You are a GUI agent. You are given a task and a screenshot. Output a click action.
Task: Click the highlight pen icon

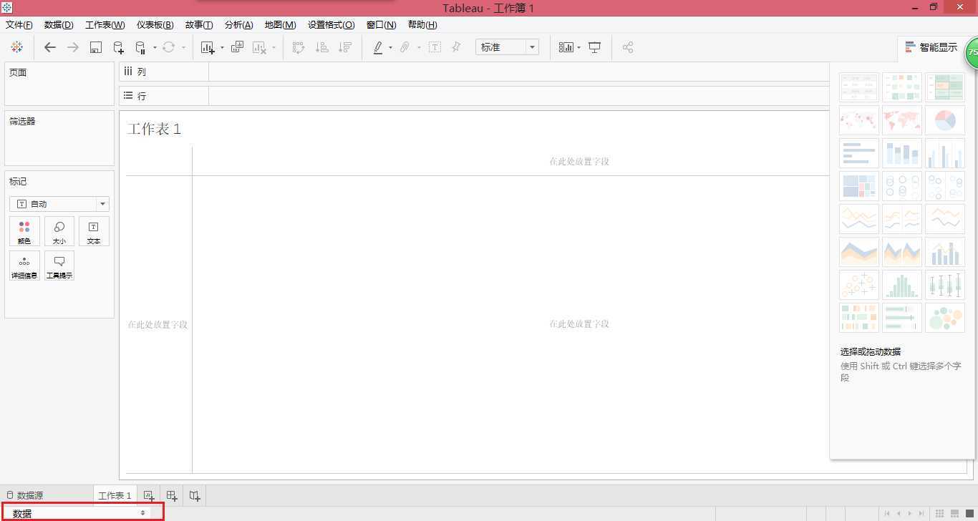pos(378,47)
